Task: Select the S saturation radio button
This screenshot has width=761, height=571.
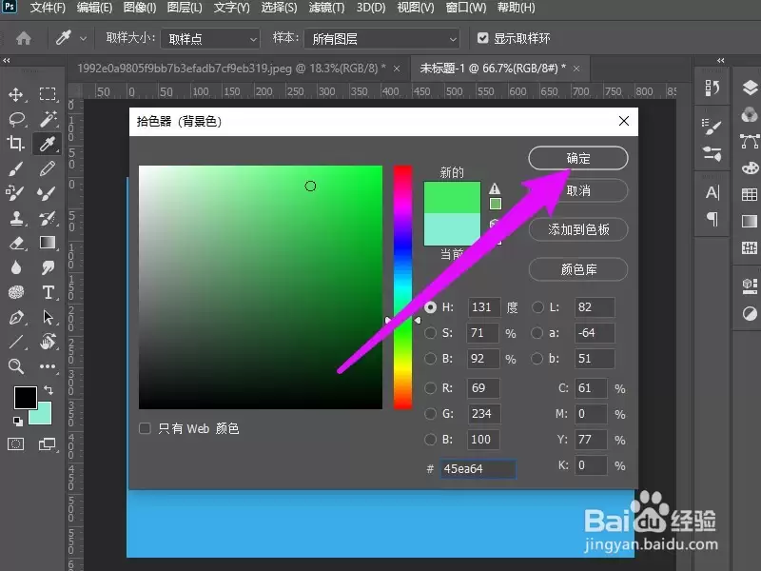Action: pyautogui.click(x=431, y=333)
